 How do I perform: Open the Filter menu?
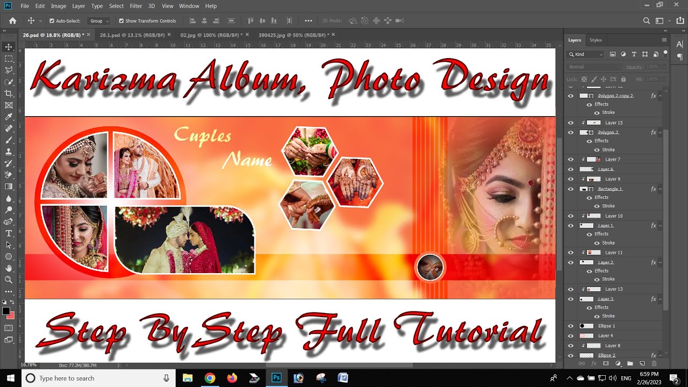pyautogui.click(x=136, y=6)
